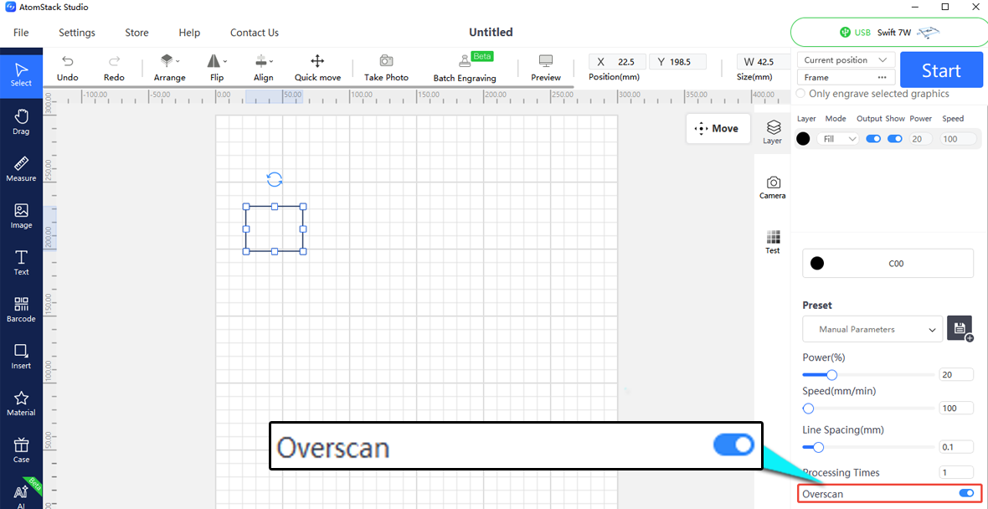Open the Test panel tab

click(x=773, y=243)
